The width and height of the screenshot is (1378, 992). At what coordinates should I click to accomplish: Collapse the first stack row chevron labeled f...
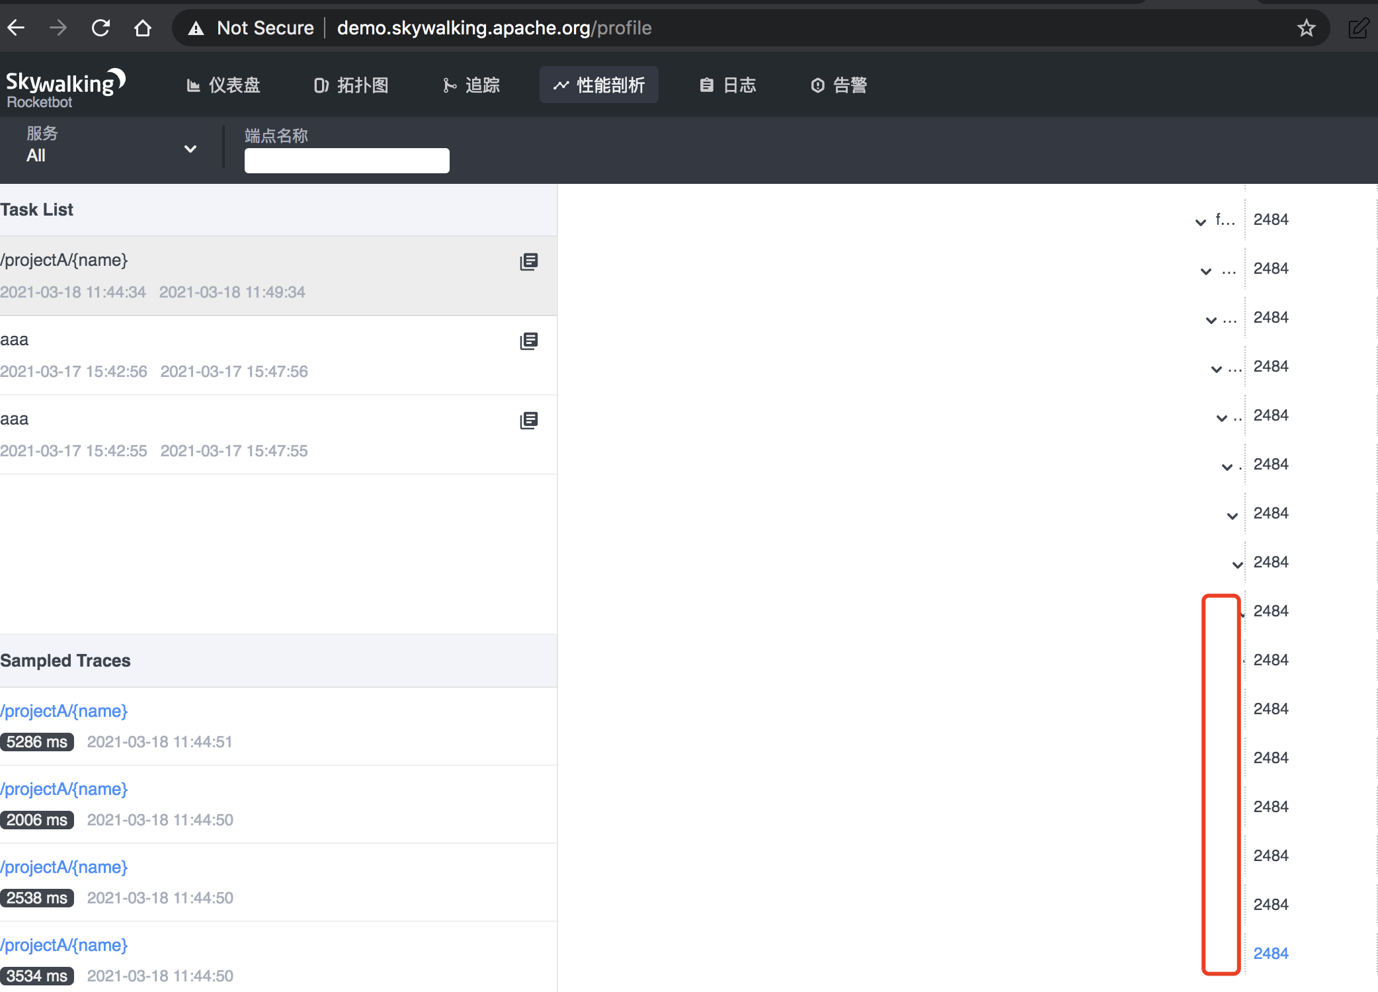(x=1201, y=222)
